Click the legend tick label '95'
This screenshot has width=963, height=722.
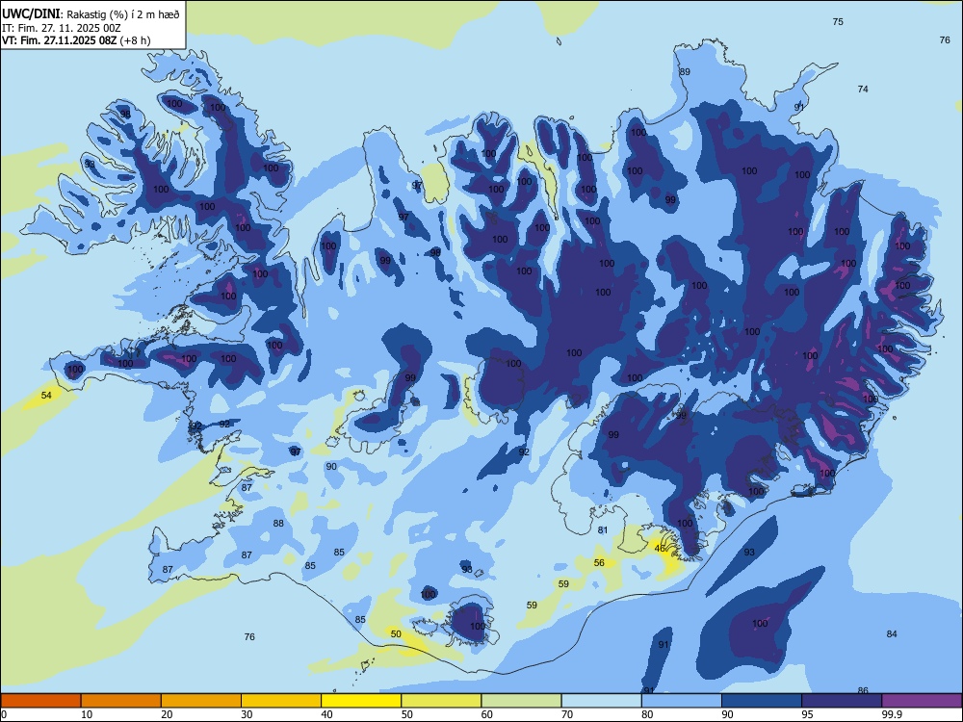(807, 714)
